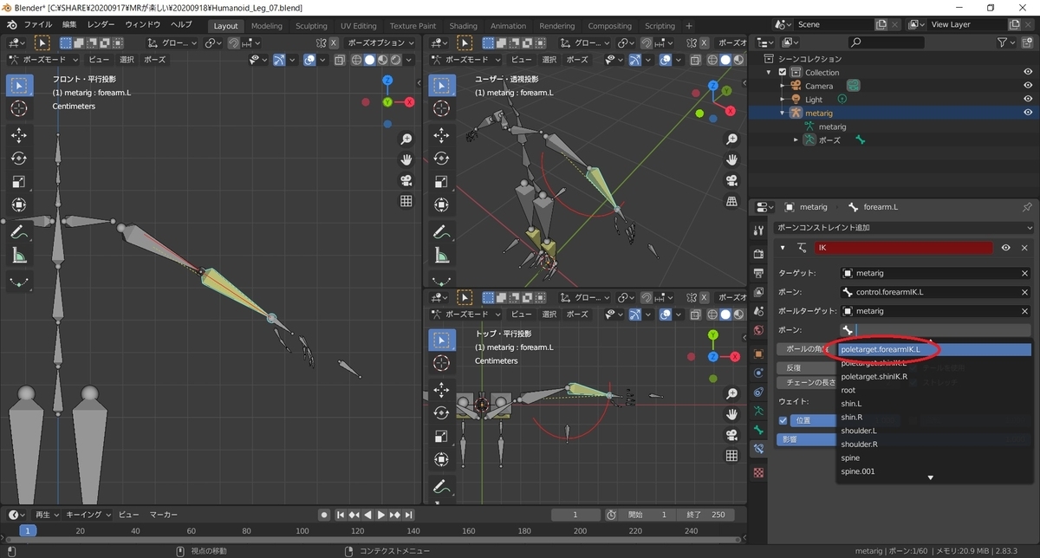Open Object Data armature properties tab
This screenshot has width=1040, height=558.
(759, 410)
